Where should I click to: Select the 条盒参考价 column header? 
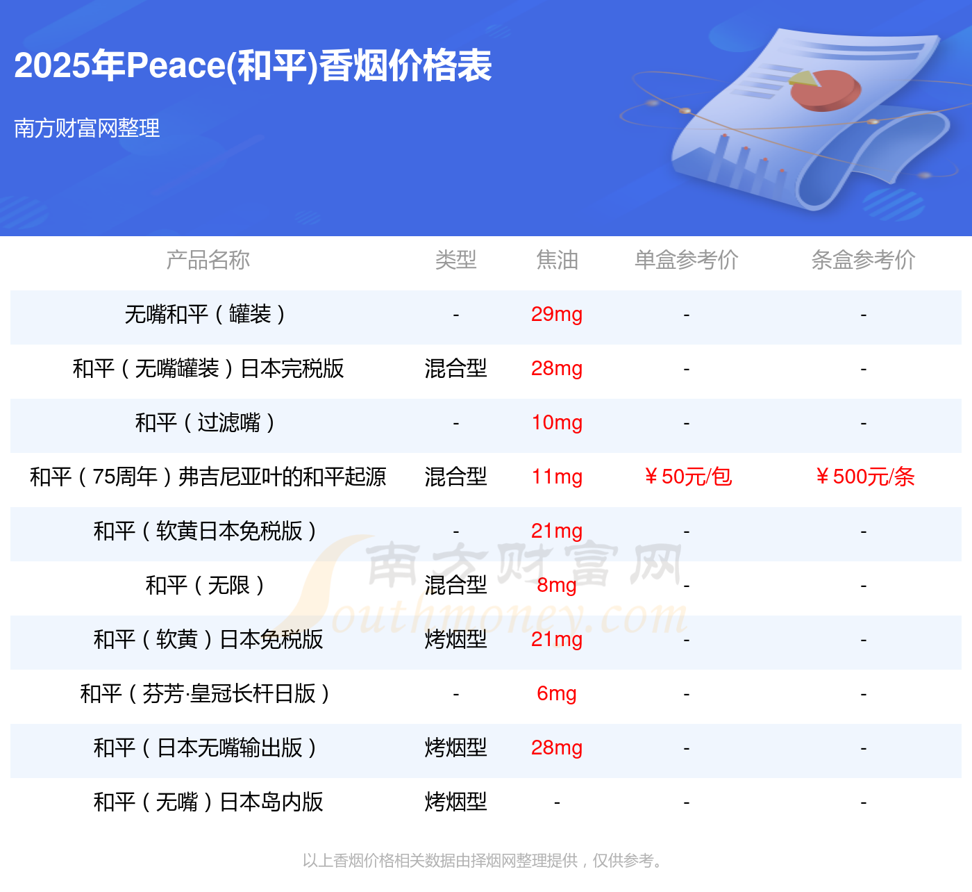pos(864,261)
